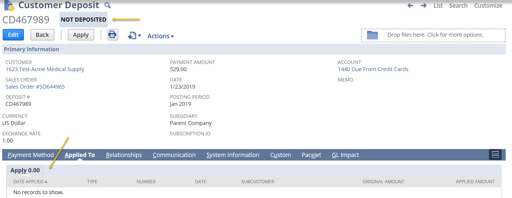Click the folder icon in file drop zone

point(372,35)
